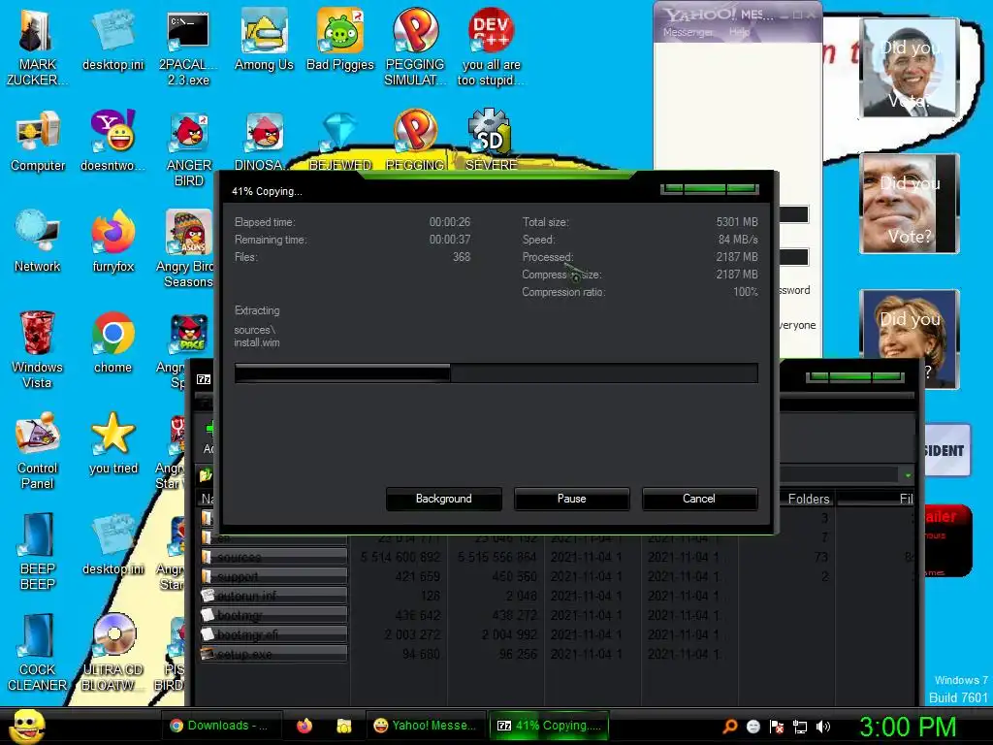
Task: Open the MARK ZUCKER desktop icon
Action: (37, 48)
